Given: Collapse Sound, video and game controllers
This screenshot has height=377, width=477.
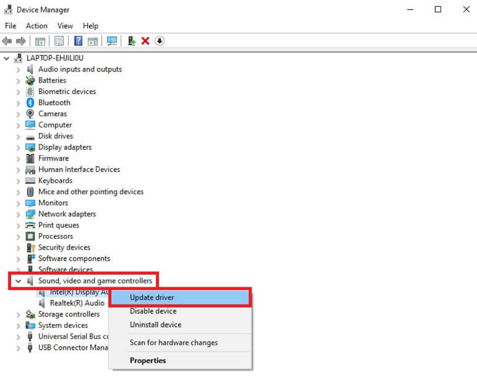Looking at the screenshot, I should coord(18,281).
